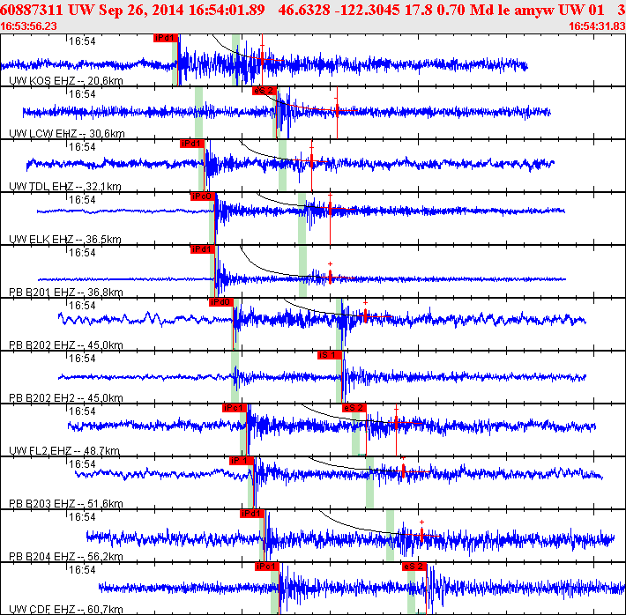Select the eS 2 pick flag on FL2 trace

coord(354,408)
